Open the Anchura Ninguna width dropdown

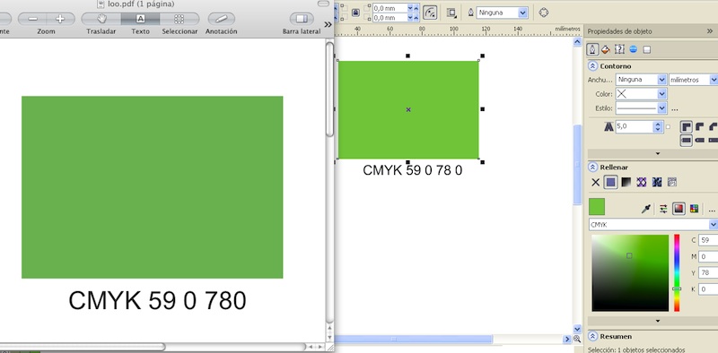coord(641,80)
